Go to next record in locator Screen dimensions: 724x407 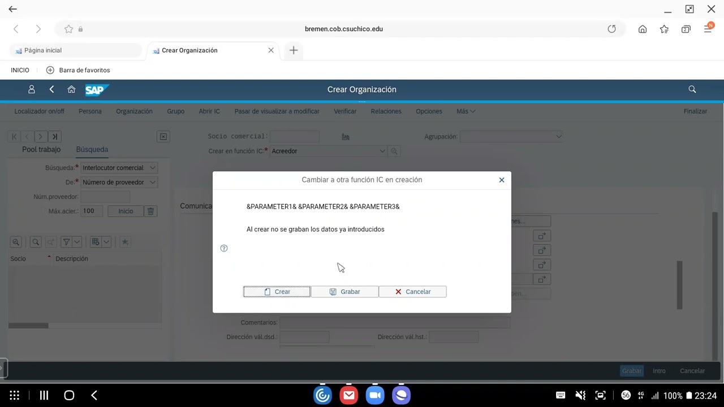(41, 136)
